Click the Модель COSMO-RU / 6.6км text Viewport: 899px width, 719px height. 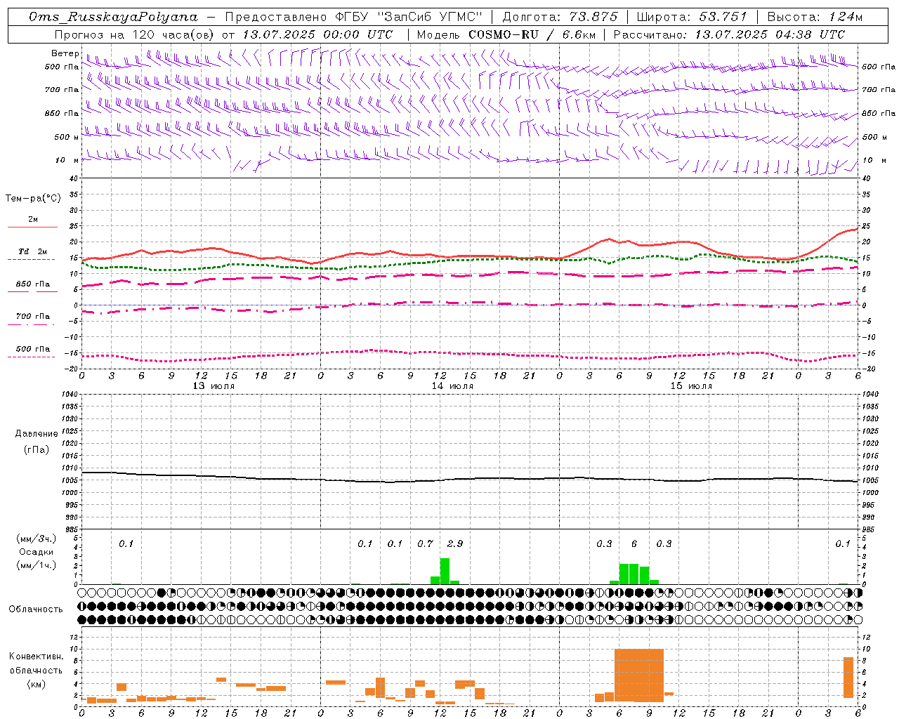click(x=506, y=34)
